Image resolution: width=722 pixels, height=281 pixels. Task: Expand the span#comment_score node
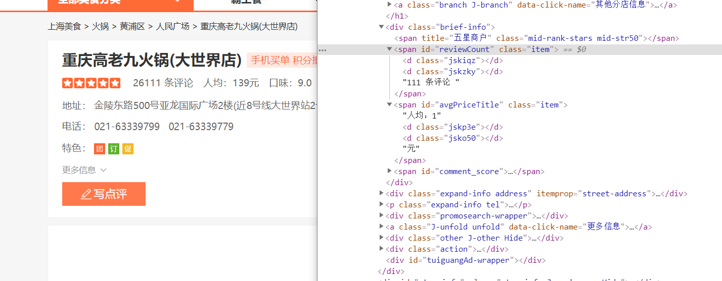pos(390,172)
